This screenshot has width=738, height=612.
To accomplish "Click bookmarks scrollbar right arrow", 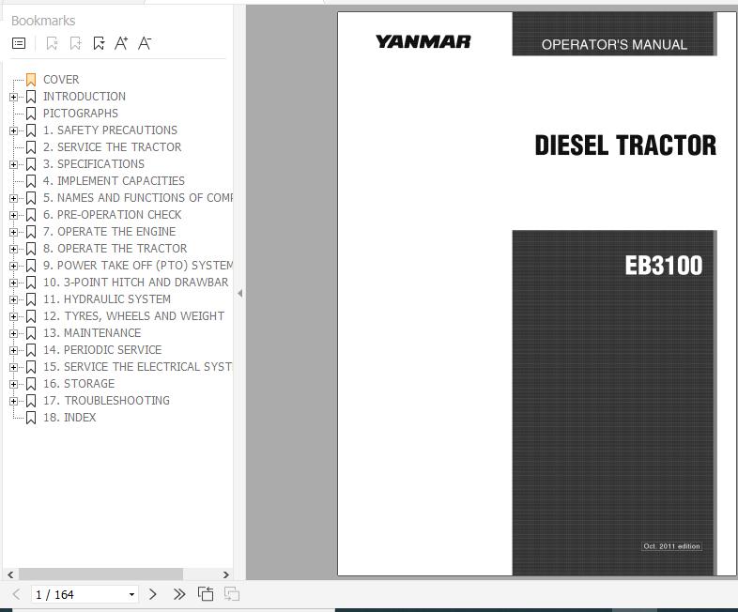I will click(x=226, y=574).
